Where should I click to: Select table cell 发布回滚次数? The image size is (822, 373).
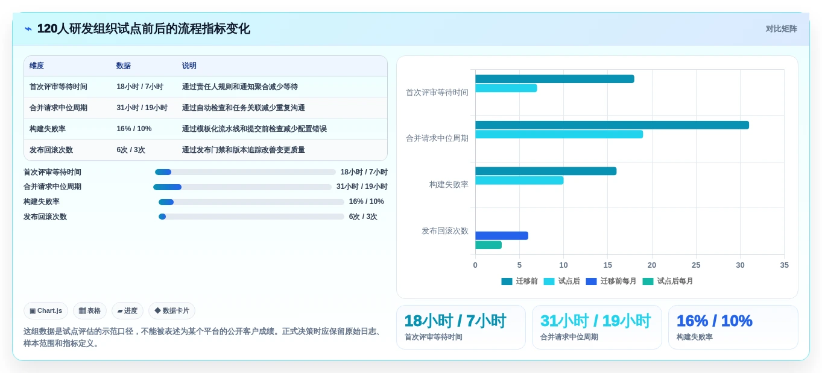51,150
